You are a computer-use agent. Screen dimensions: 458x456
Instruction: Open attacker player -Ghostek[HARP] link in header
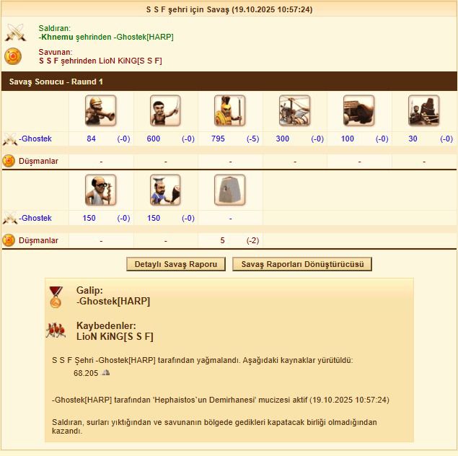144,37
